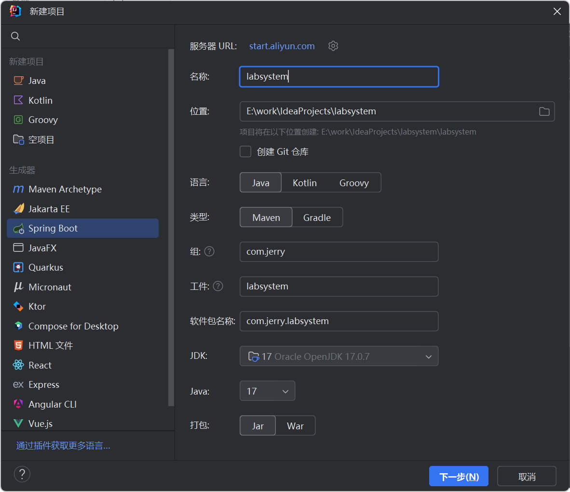Screen dimensions: 570x492
Task: Choose War packaging option
Action: point(295,426)
